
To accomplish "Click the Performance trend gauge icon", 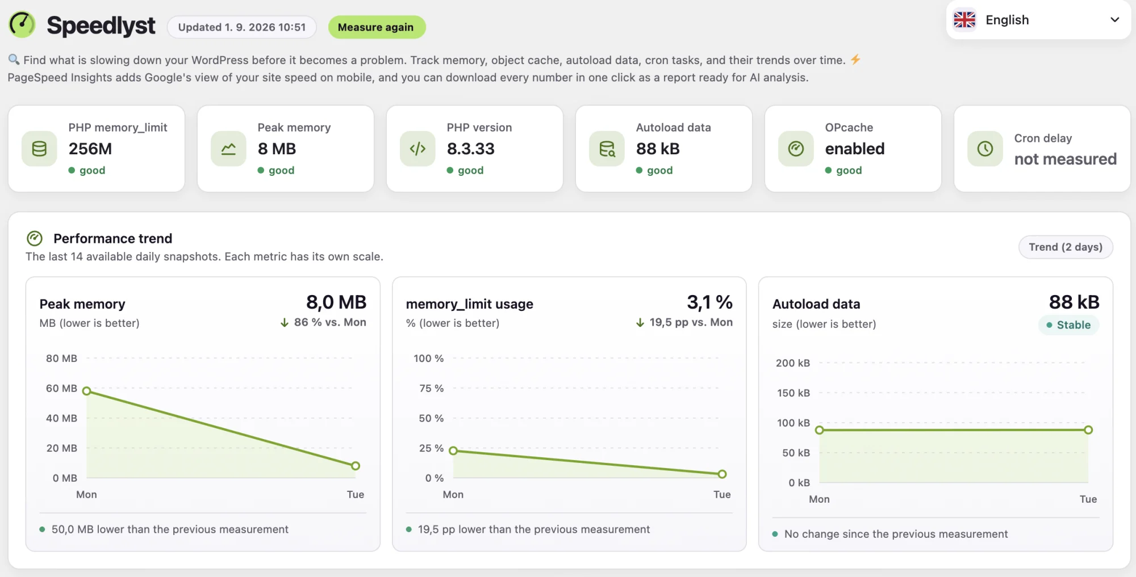I will (x=35, y=238).
